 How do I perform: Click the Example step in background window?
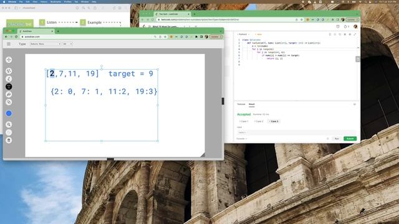94,22
